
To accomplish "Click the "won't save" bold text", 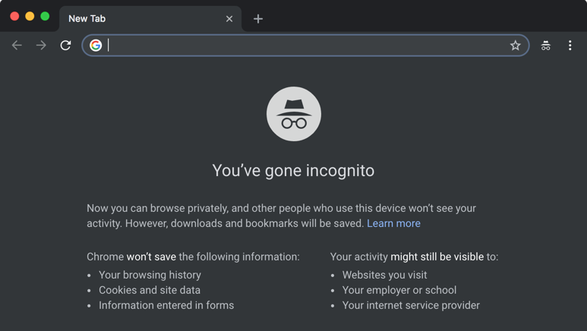I will (151, 257).
